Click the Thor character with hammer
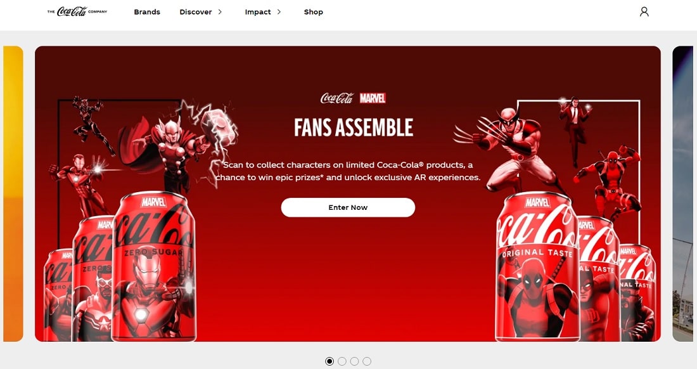 [178, 146]
